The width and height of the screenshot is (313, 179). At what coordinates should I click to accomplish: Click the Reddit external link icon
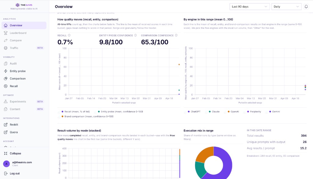[x=6, y=125]
